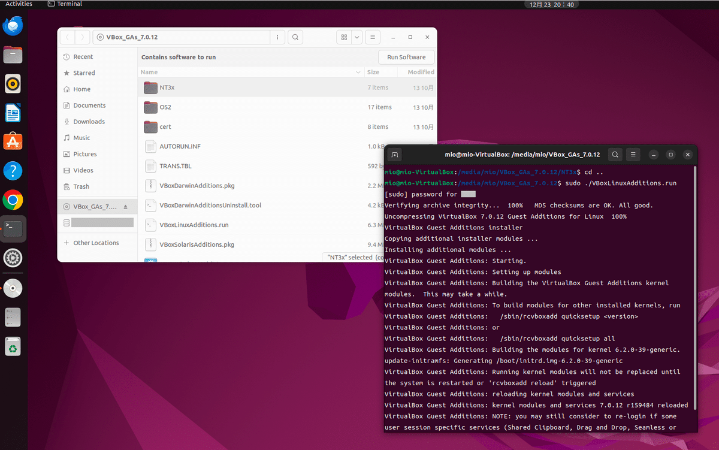719x450 pixels.
Task: Select TRANS.TBL file
Action: (261, 166)
